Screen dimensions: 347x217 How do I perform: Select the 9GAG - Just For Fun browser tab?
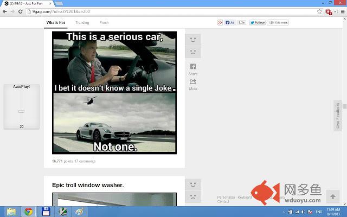click(26, 4)
